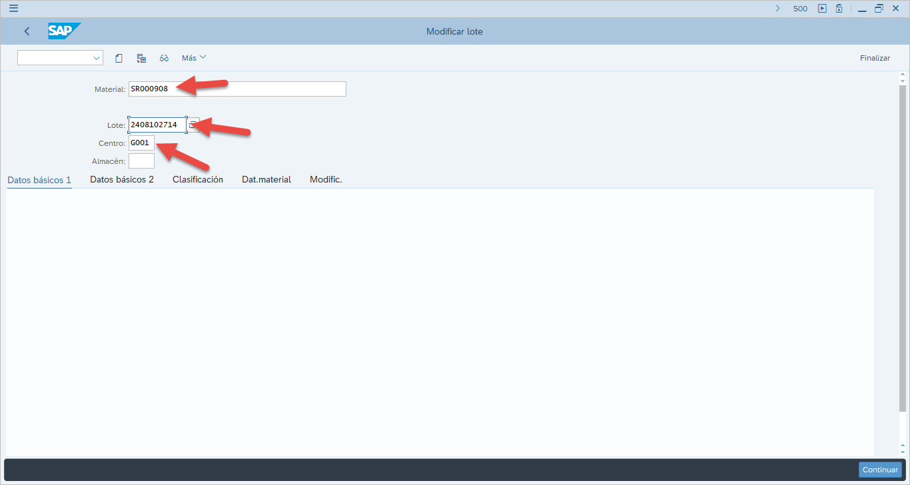Viewport: 910px width, 485px height.
Task: Select the Dat.material tab
Action: [x=266, y=180]
